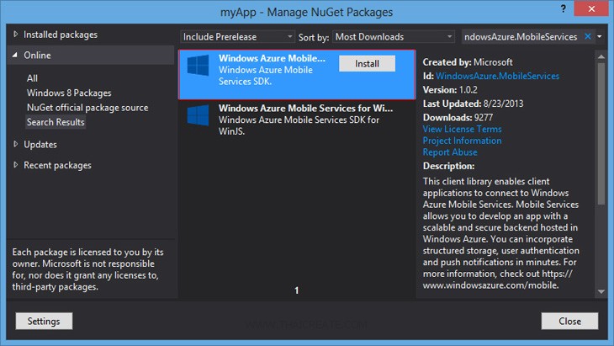The height and width of the screenshot is (346, 614).
Task: Click the Description: heading
Action: click(448, 166)
